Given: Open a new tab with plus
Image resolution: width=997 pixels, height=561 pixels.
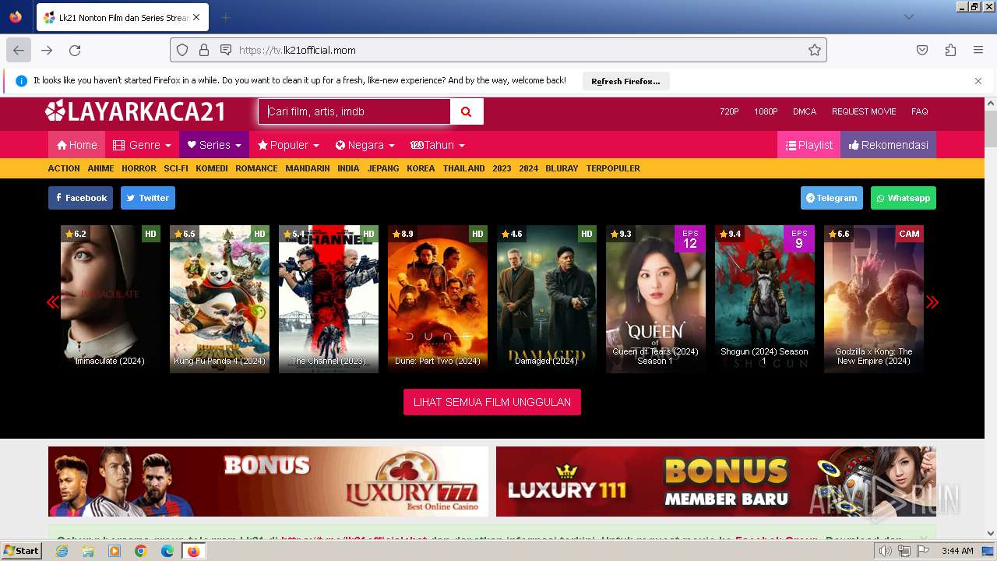Looking at the screenshot, I should pyautogui.click(x=225, y=17).
